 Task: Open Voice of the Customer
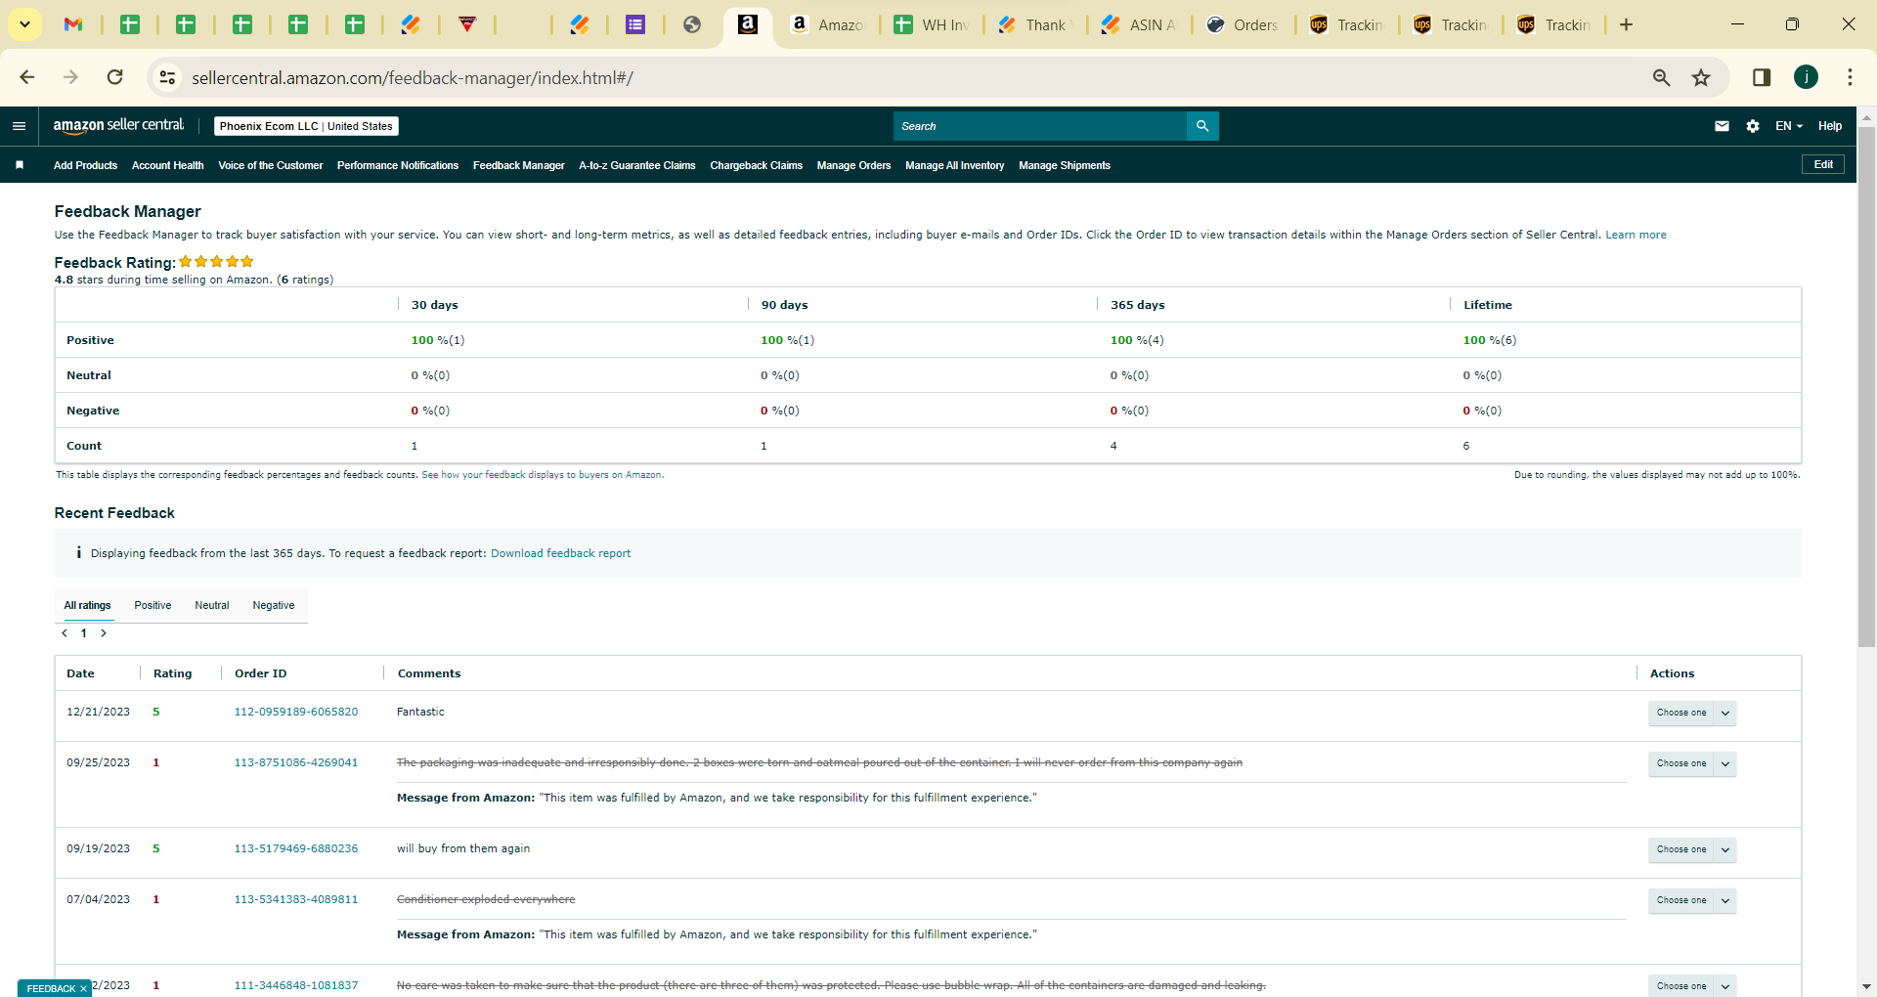[271, 165]
